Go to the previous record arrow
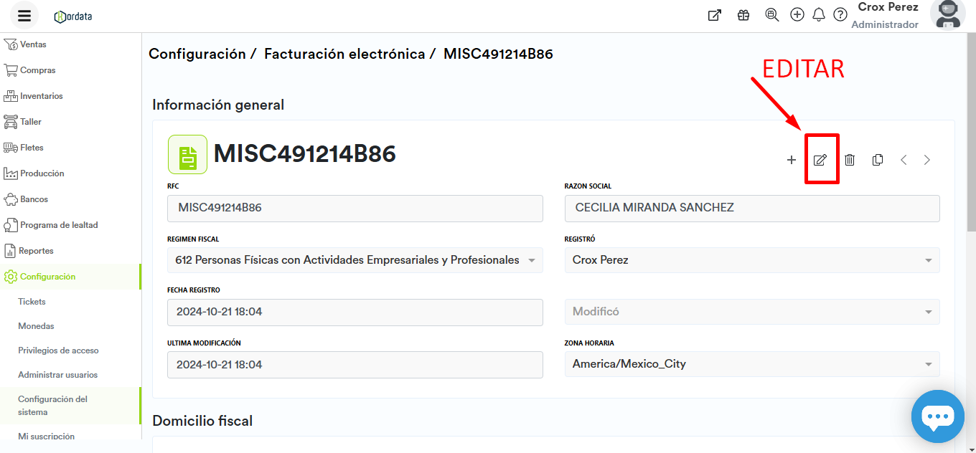The image size is (976, 453). click(904, 160)
